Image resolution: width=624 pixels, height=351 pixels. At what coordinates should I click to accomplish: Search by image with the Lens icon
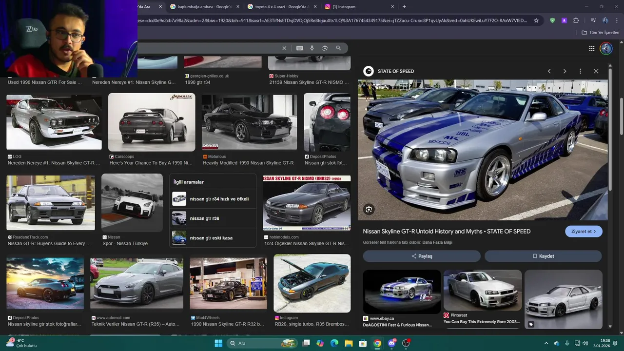click(325, 48)
